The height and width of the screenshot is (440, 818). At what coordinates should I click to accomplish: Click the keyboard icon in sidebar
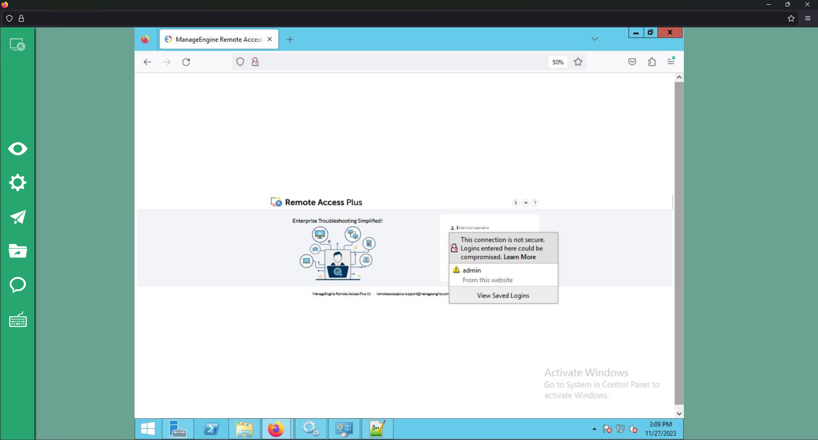point(17,319)
